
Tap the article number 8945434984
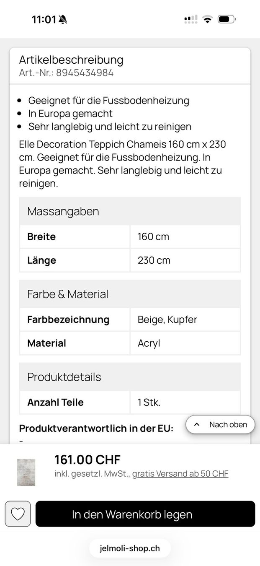click(x=85, y=73)
